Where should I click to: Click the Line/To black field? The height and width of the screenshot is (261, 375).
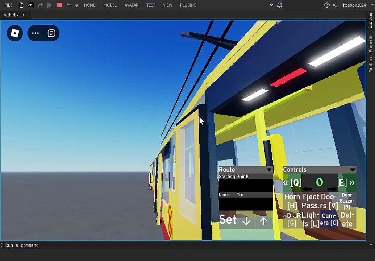coord(246,204)
